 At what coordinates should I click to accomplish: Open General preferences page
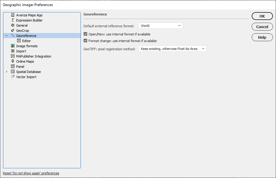coord(22,25)
